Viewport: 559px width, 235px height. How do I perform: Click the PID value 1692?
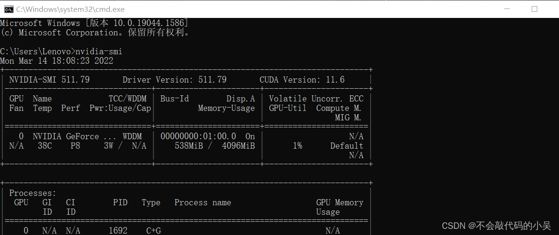click(118, 231)
